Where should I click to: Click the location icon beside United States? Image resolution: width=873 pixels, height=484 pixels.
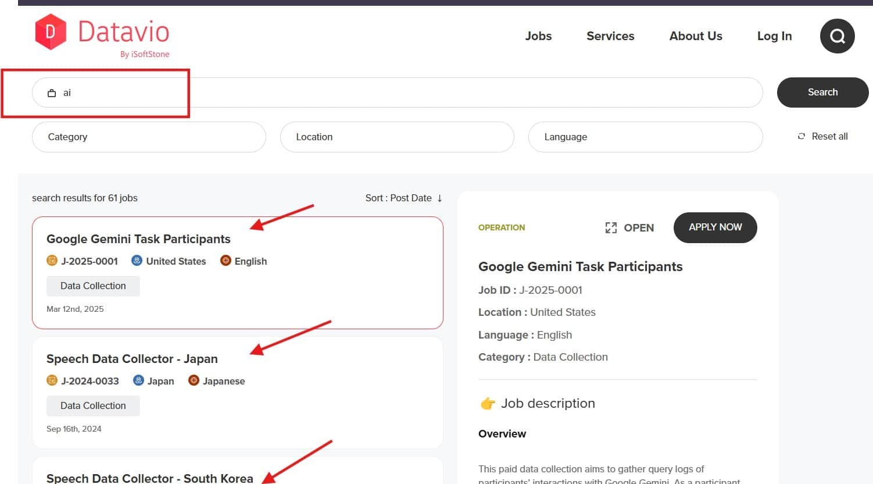point(137,261)
